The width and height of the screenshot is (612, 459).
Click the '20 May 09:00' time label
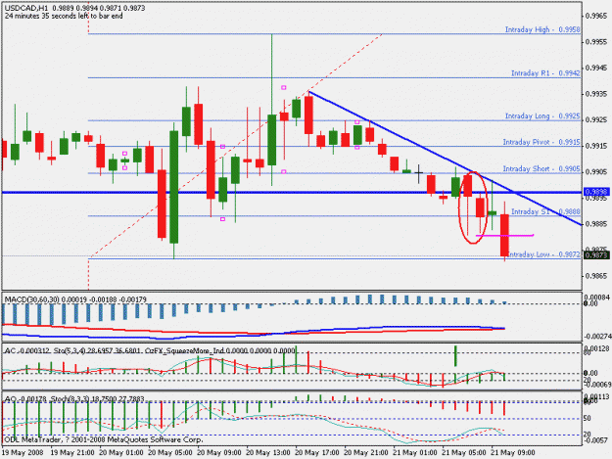[x=218, y=453]
